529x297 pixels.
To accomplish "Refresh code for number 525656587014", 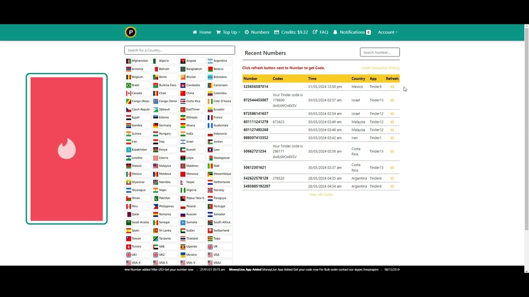I will coord(392,87).
